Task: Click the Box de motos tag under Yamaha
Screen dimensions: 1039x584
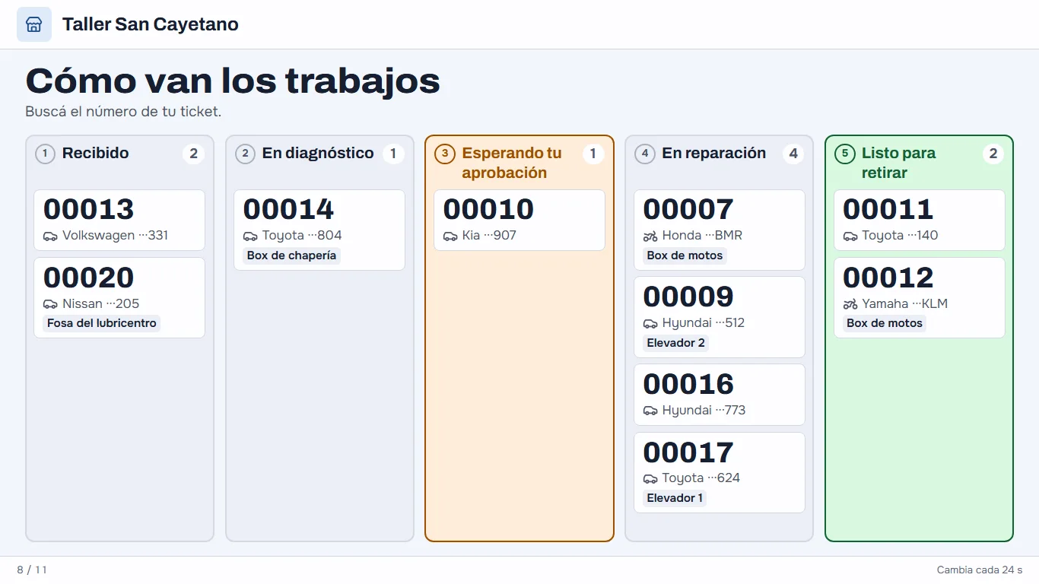Action: [885, 323]
